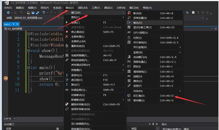Select 切换断点(G) toggle breakpoint
Image resolution: width=219 pixels, height=130 pixels.
tap(95, 95)
